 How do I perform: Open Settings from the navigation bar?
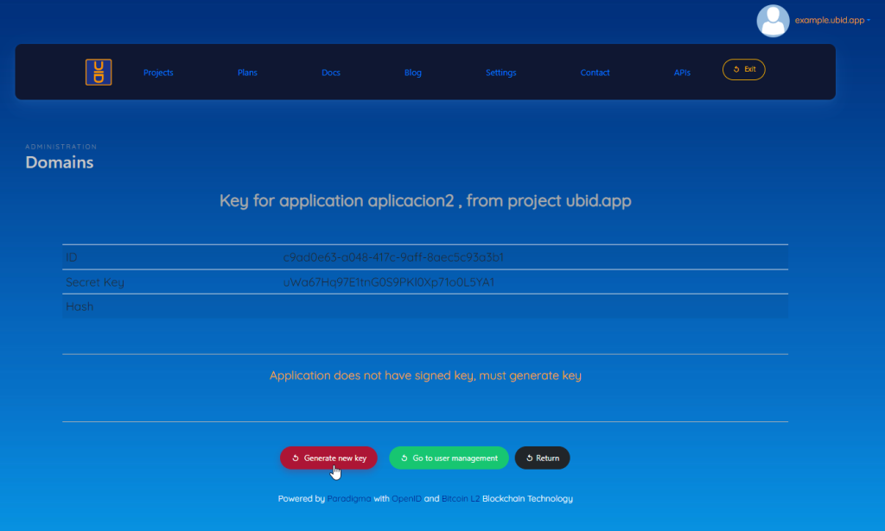click(500, 73)
